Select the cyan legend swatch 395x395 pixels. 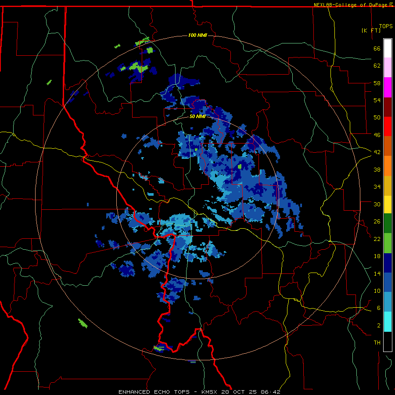388,322
